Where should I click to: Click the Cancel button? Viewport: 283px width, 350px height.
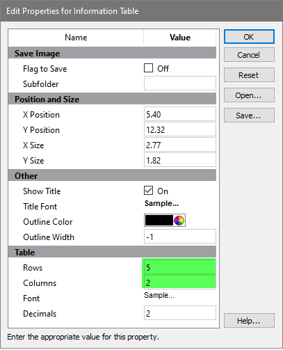249,55
